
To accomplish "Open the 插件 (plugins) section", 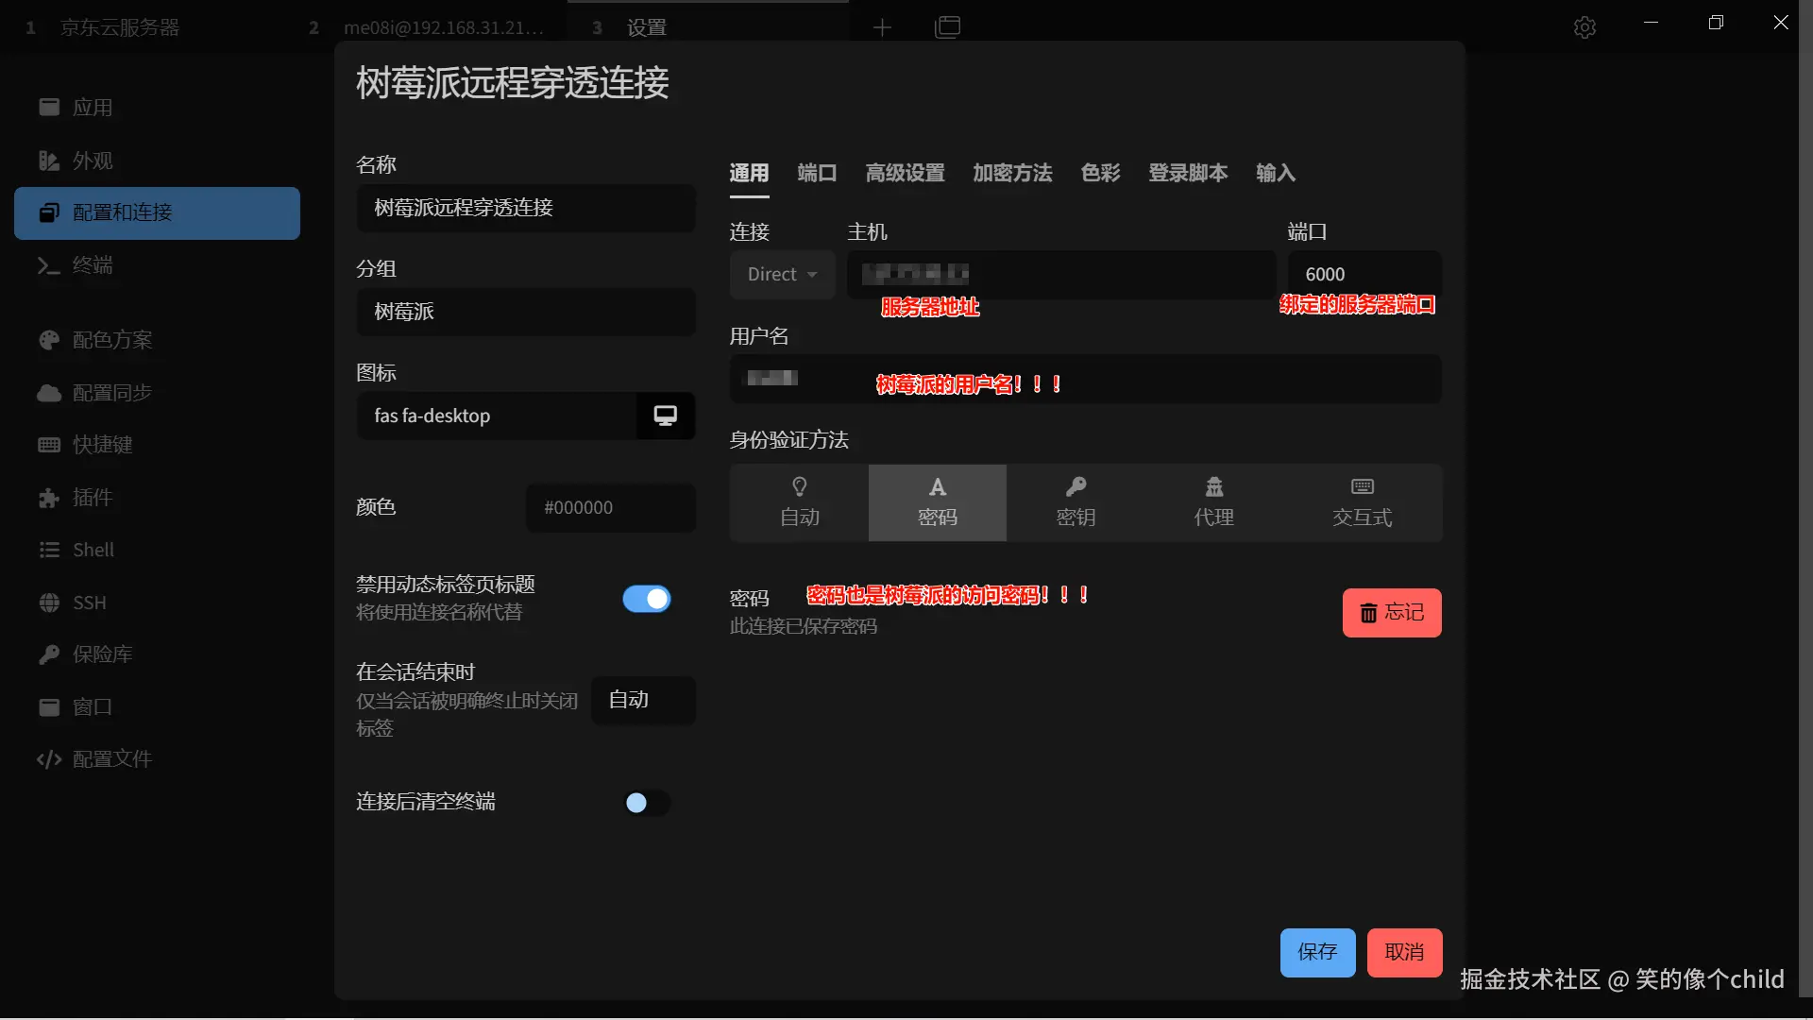I will click(92, 497).
